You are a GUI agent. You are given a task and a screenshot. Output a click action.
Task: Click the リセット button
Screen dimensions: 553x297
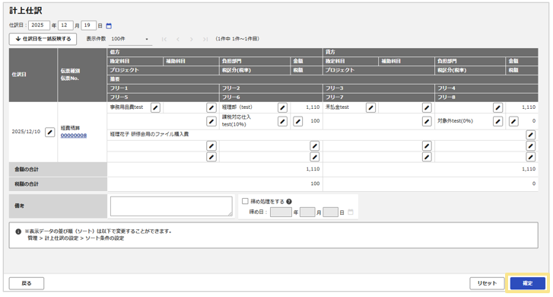coord(487,283)
